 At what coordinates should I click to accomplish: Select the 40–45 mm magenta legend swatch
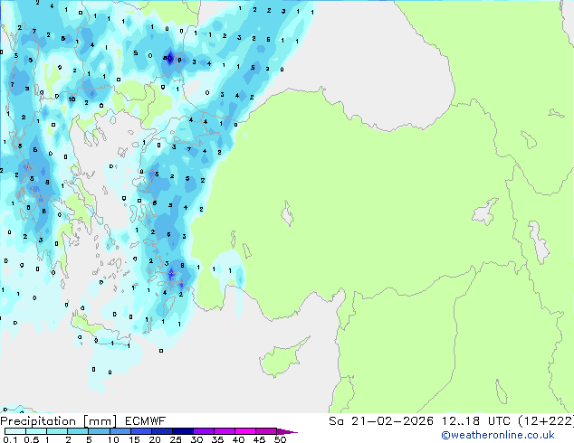(245, 431)
